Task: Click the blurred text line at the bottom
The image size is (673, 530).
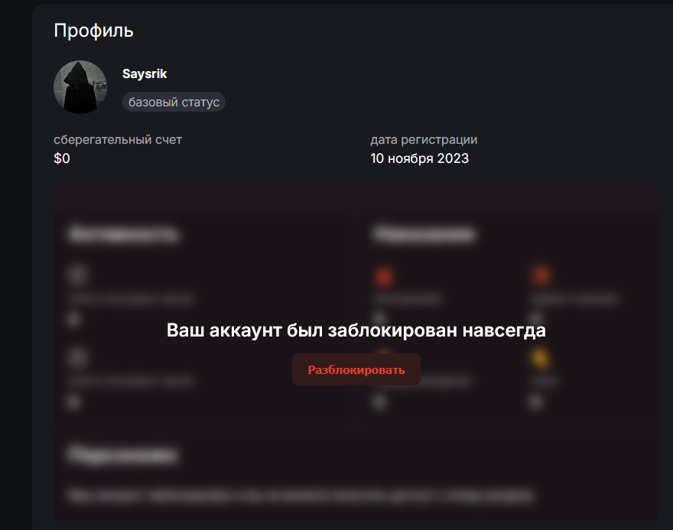Action: click(x=301, y=496)
